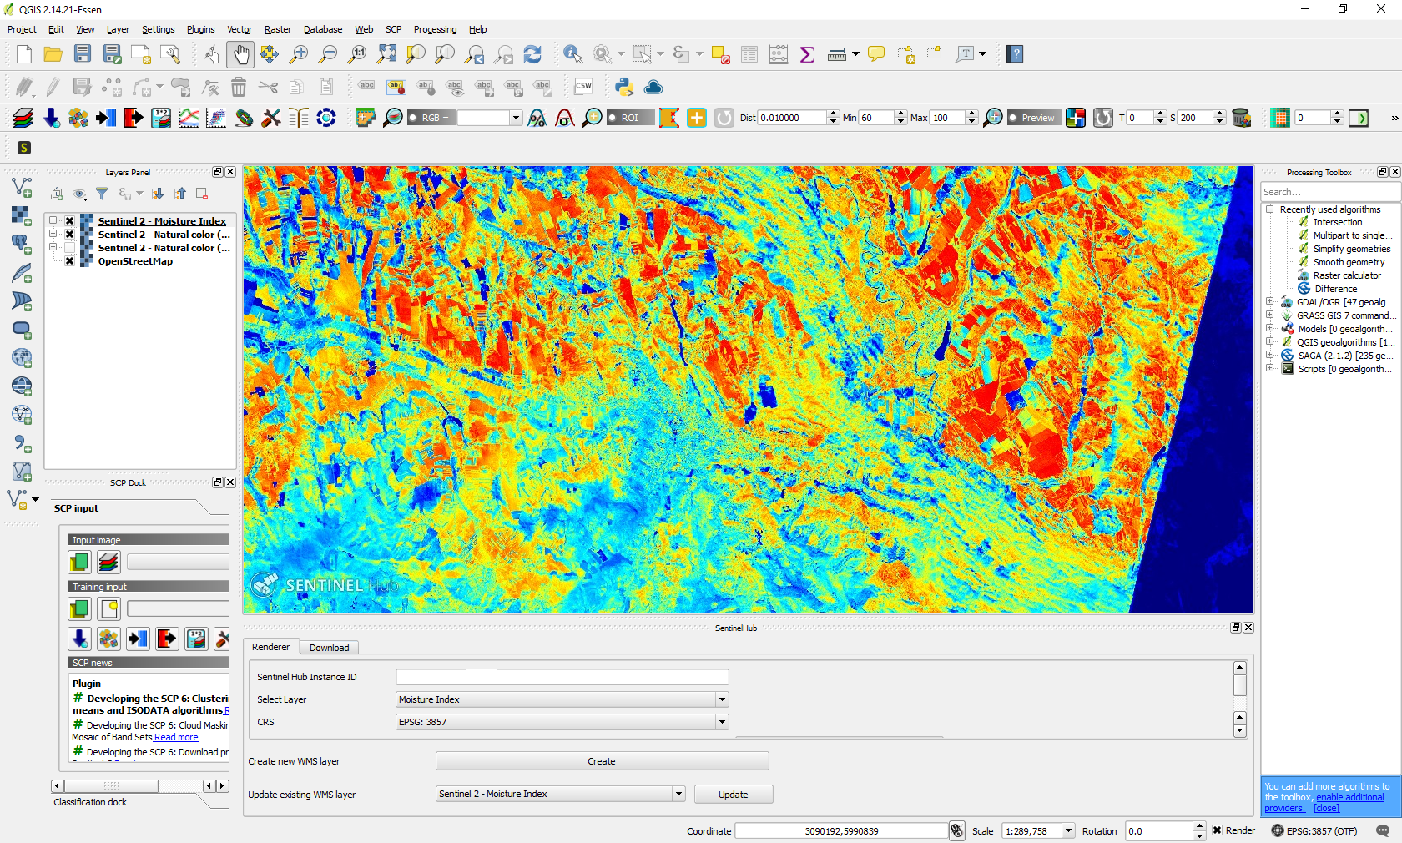Switch to the Download tab
Screen dimensions: 1402x843
click(329, 648)
